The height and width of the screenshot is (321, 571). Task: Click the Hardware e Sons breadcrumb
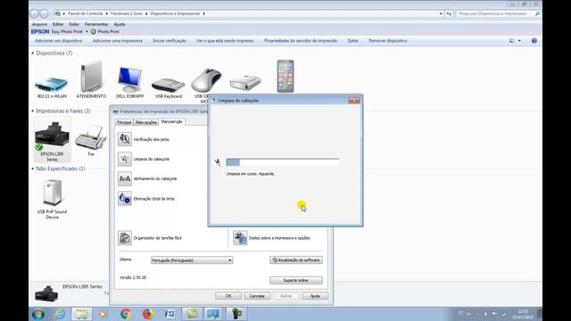click(x=127, y=13)
